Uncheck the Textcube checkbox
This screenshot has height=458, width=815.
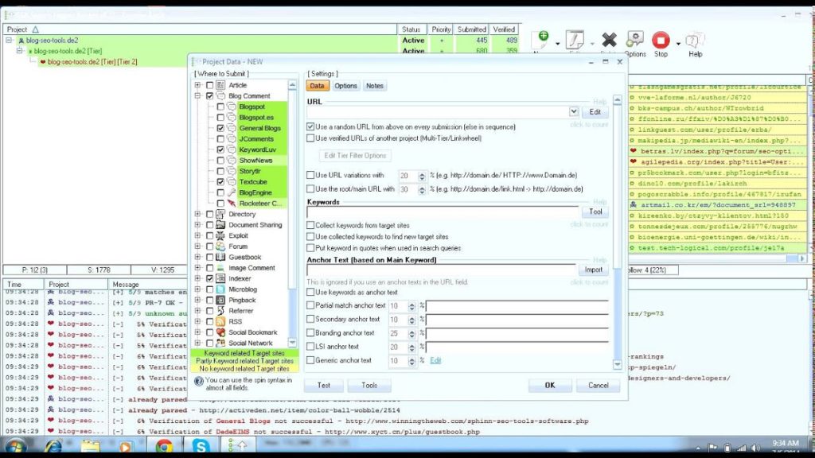pos(220,182)
